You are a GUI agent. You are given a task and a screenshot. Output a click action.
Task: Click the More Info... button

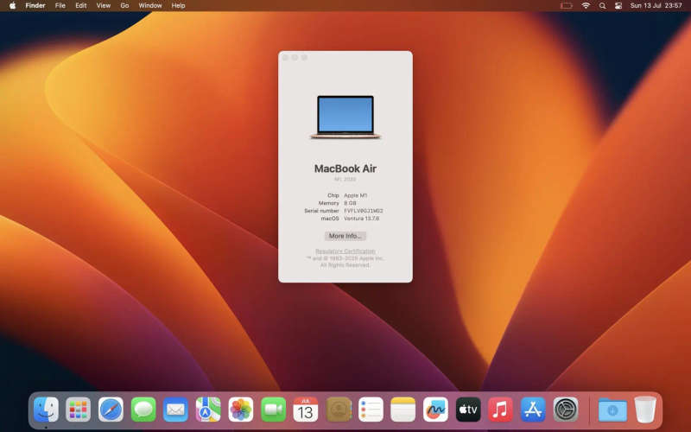345,236
